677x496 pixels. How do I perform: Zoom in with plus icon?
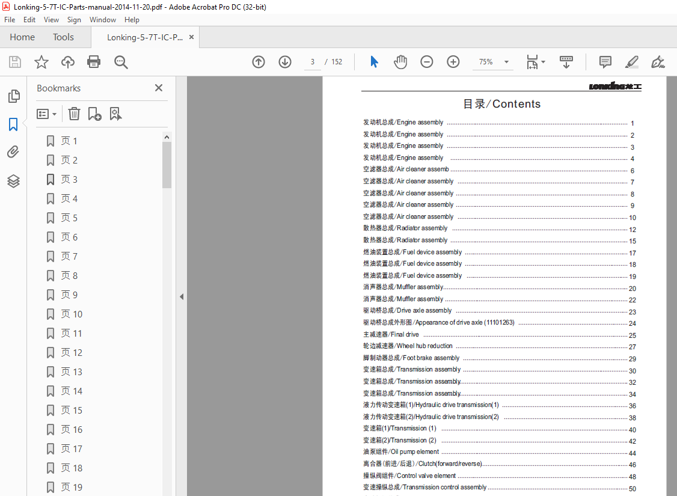coord(453,62)
